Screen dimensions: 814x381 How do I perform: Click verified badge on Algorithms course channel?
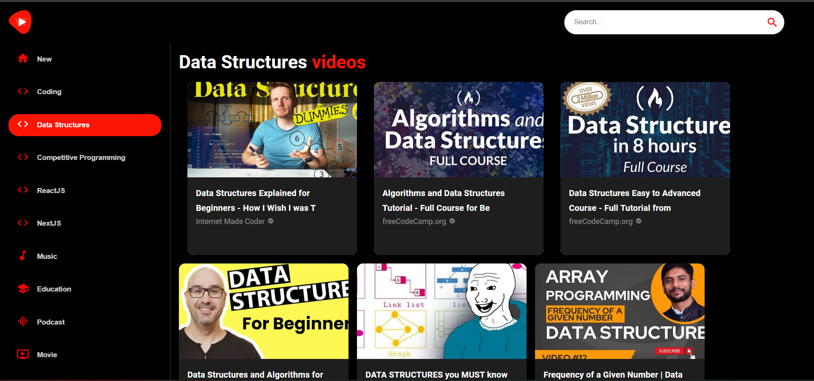[452, 221]
